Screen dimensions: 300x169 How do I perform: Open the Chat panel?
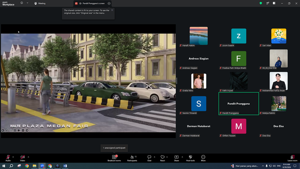pyautogui.click(x=149, y=158)
